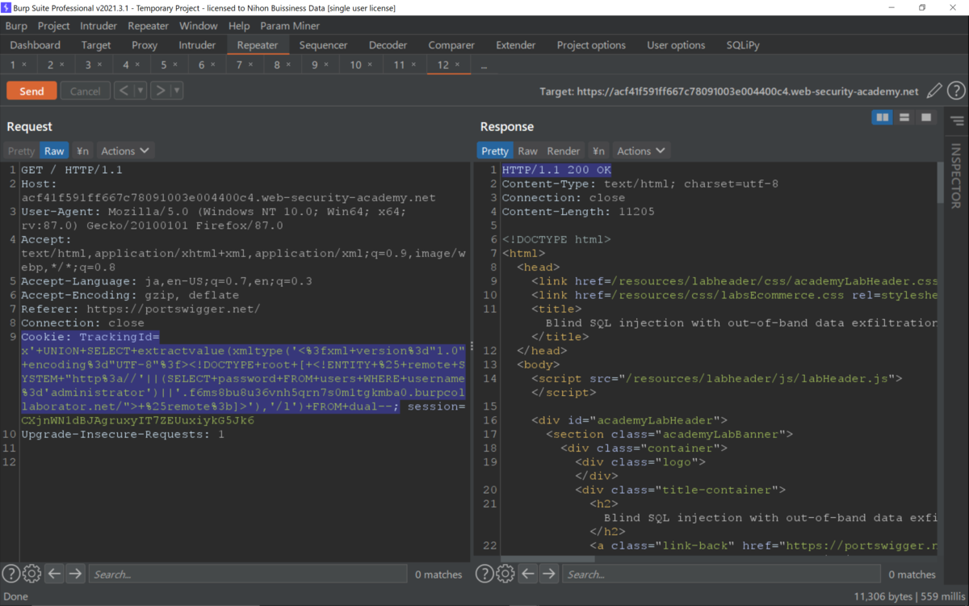
Task: Open the Response Actions dropdown
Action: point(641,151)
